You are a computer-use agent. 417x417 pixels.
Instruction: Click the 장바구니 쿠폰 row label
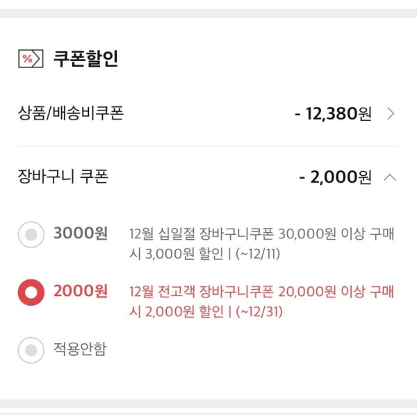63,177
